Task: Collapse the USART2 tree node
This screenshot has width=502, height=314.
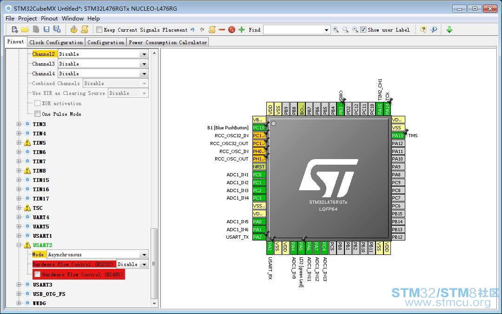Action: point(19,245)
